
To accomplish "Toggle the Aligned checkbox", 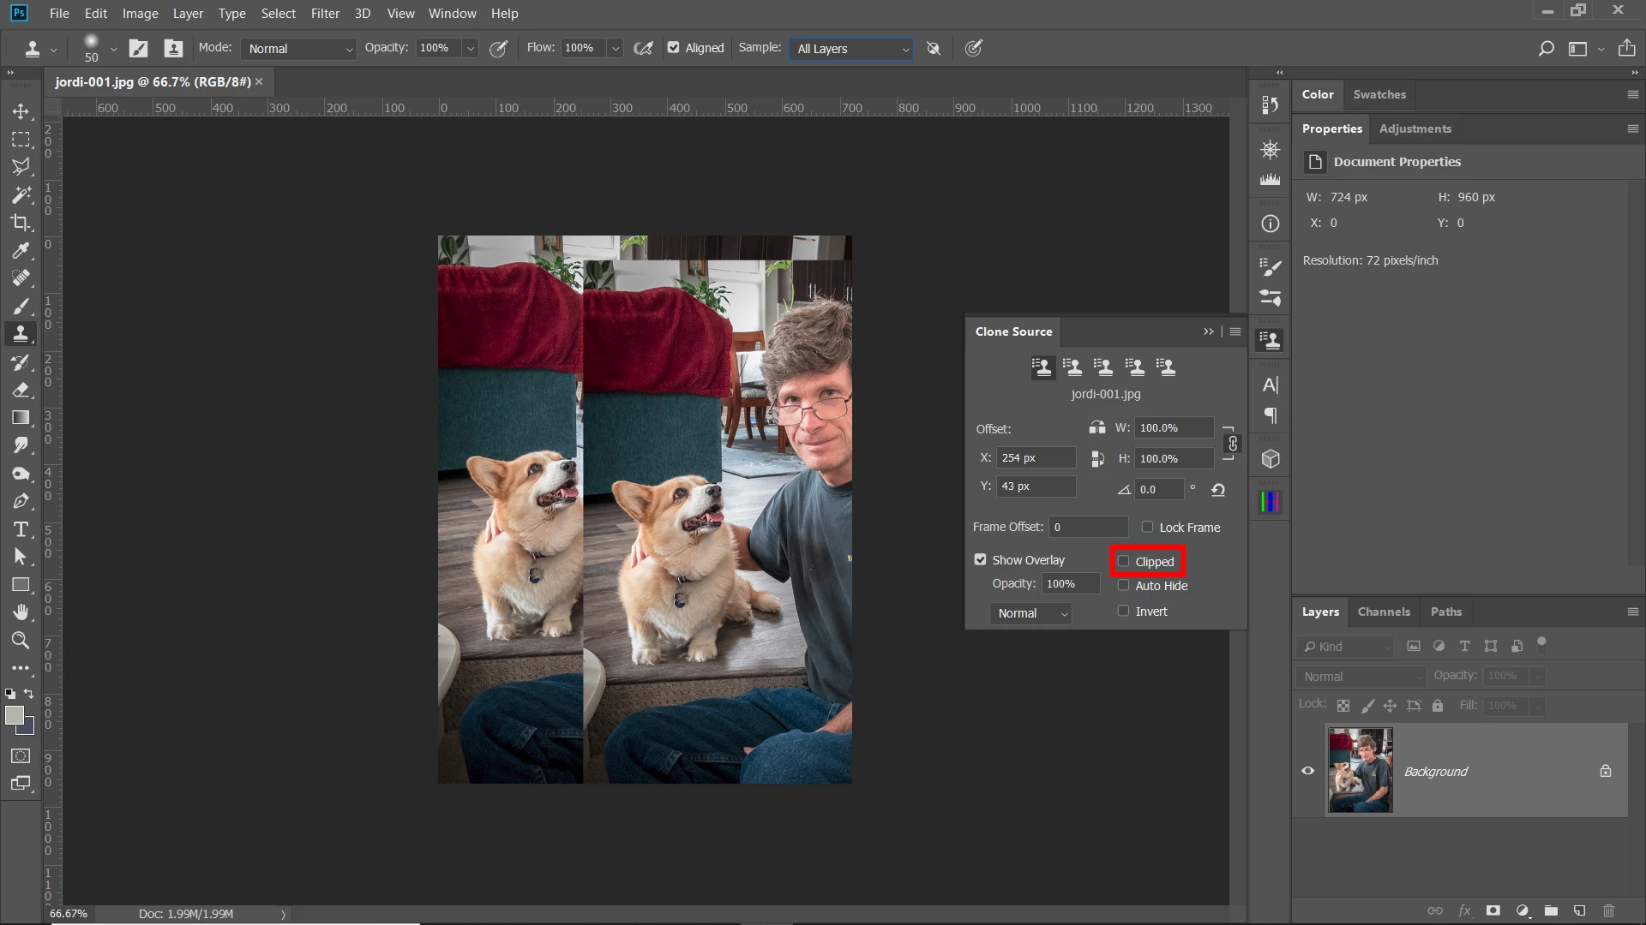I will click(674, 48).
